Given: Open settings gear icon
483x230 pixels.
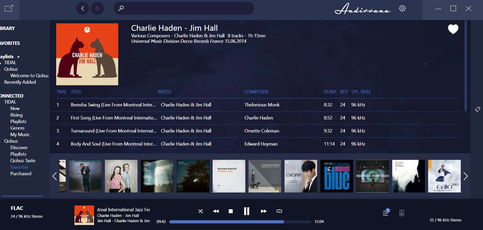Looking at the screenshot, I should pyautogui.click(x=402, y=8).
